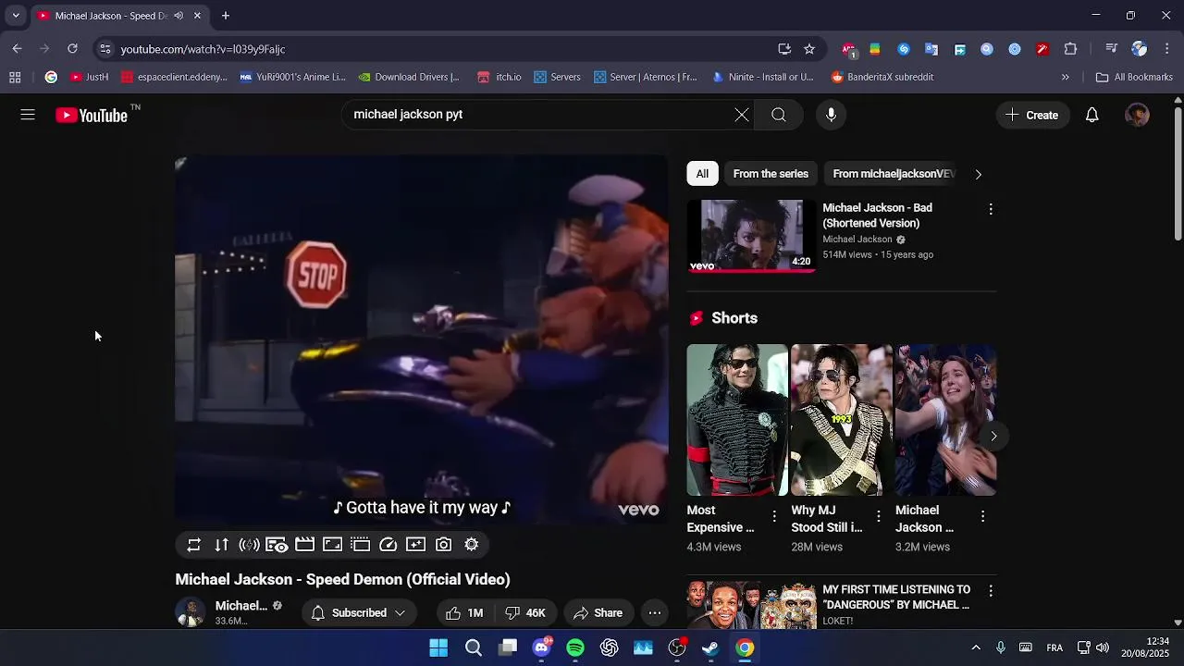Click the install app icon in address bar
The height and width of the screenshot is (666, 1184).
point(784,49)
